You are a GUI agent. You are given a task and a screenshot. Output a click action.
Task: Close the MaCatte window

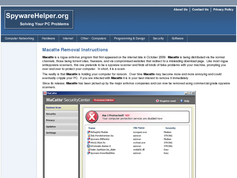pyautogui.click(x=193, y=93)
